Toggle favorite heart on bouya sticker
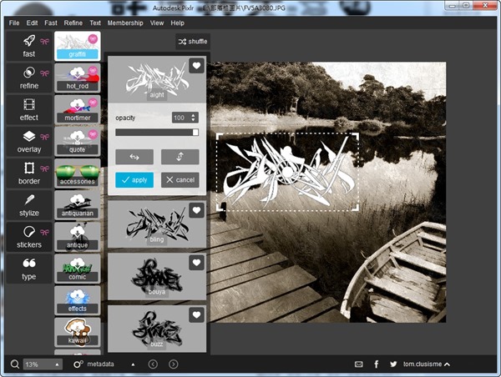The height and width of the screenshot is (377, 501). (x=196, y=263)
